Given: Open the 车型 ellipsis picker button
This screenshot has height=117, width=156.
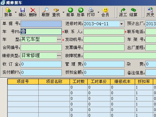Looking at the screenshot, I should click(x=59, y=39).
